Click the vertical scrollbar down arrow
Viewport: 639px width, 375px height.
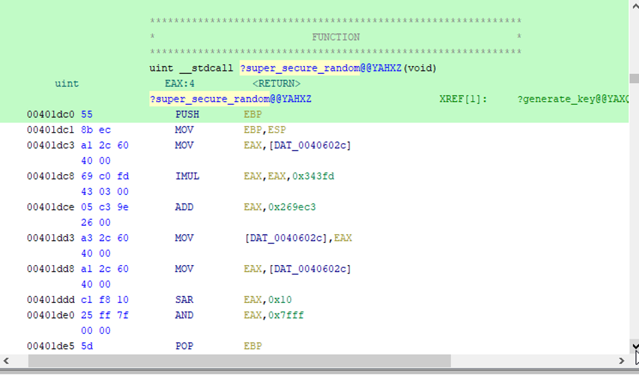point(634,346)
